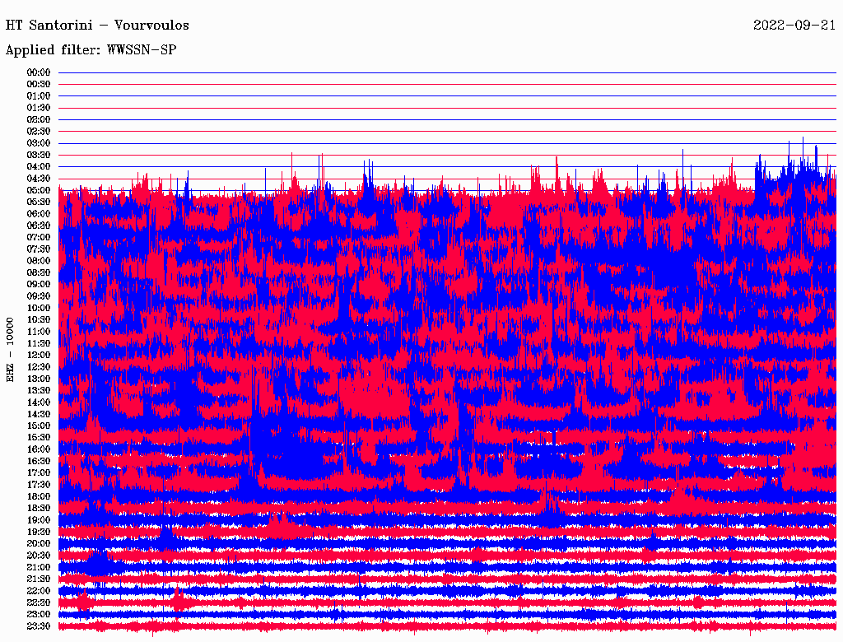Select the 21:00 time label
The image size is (843, 642).
(x=39, y=568)
